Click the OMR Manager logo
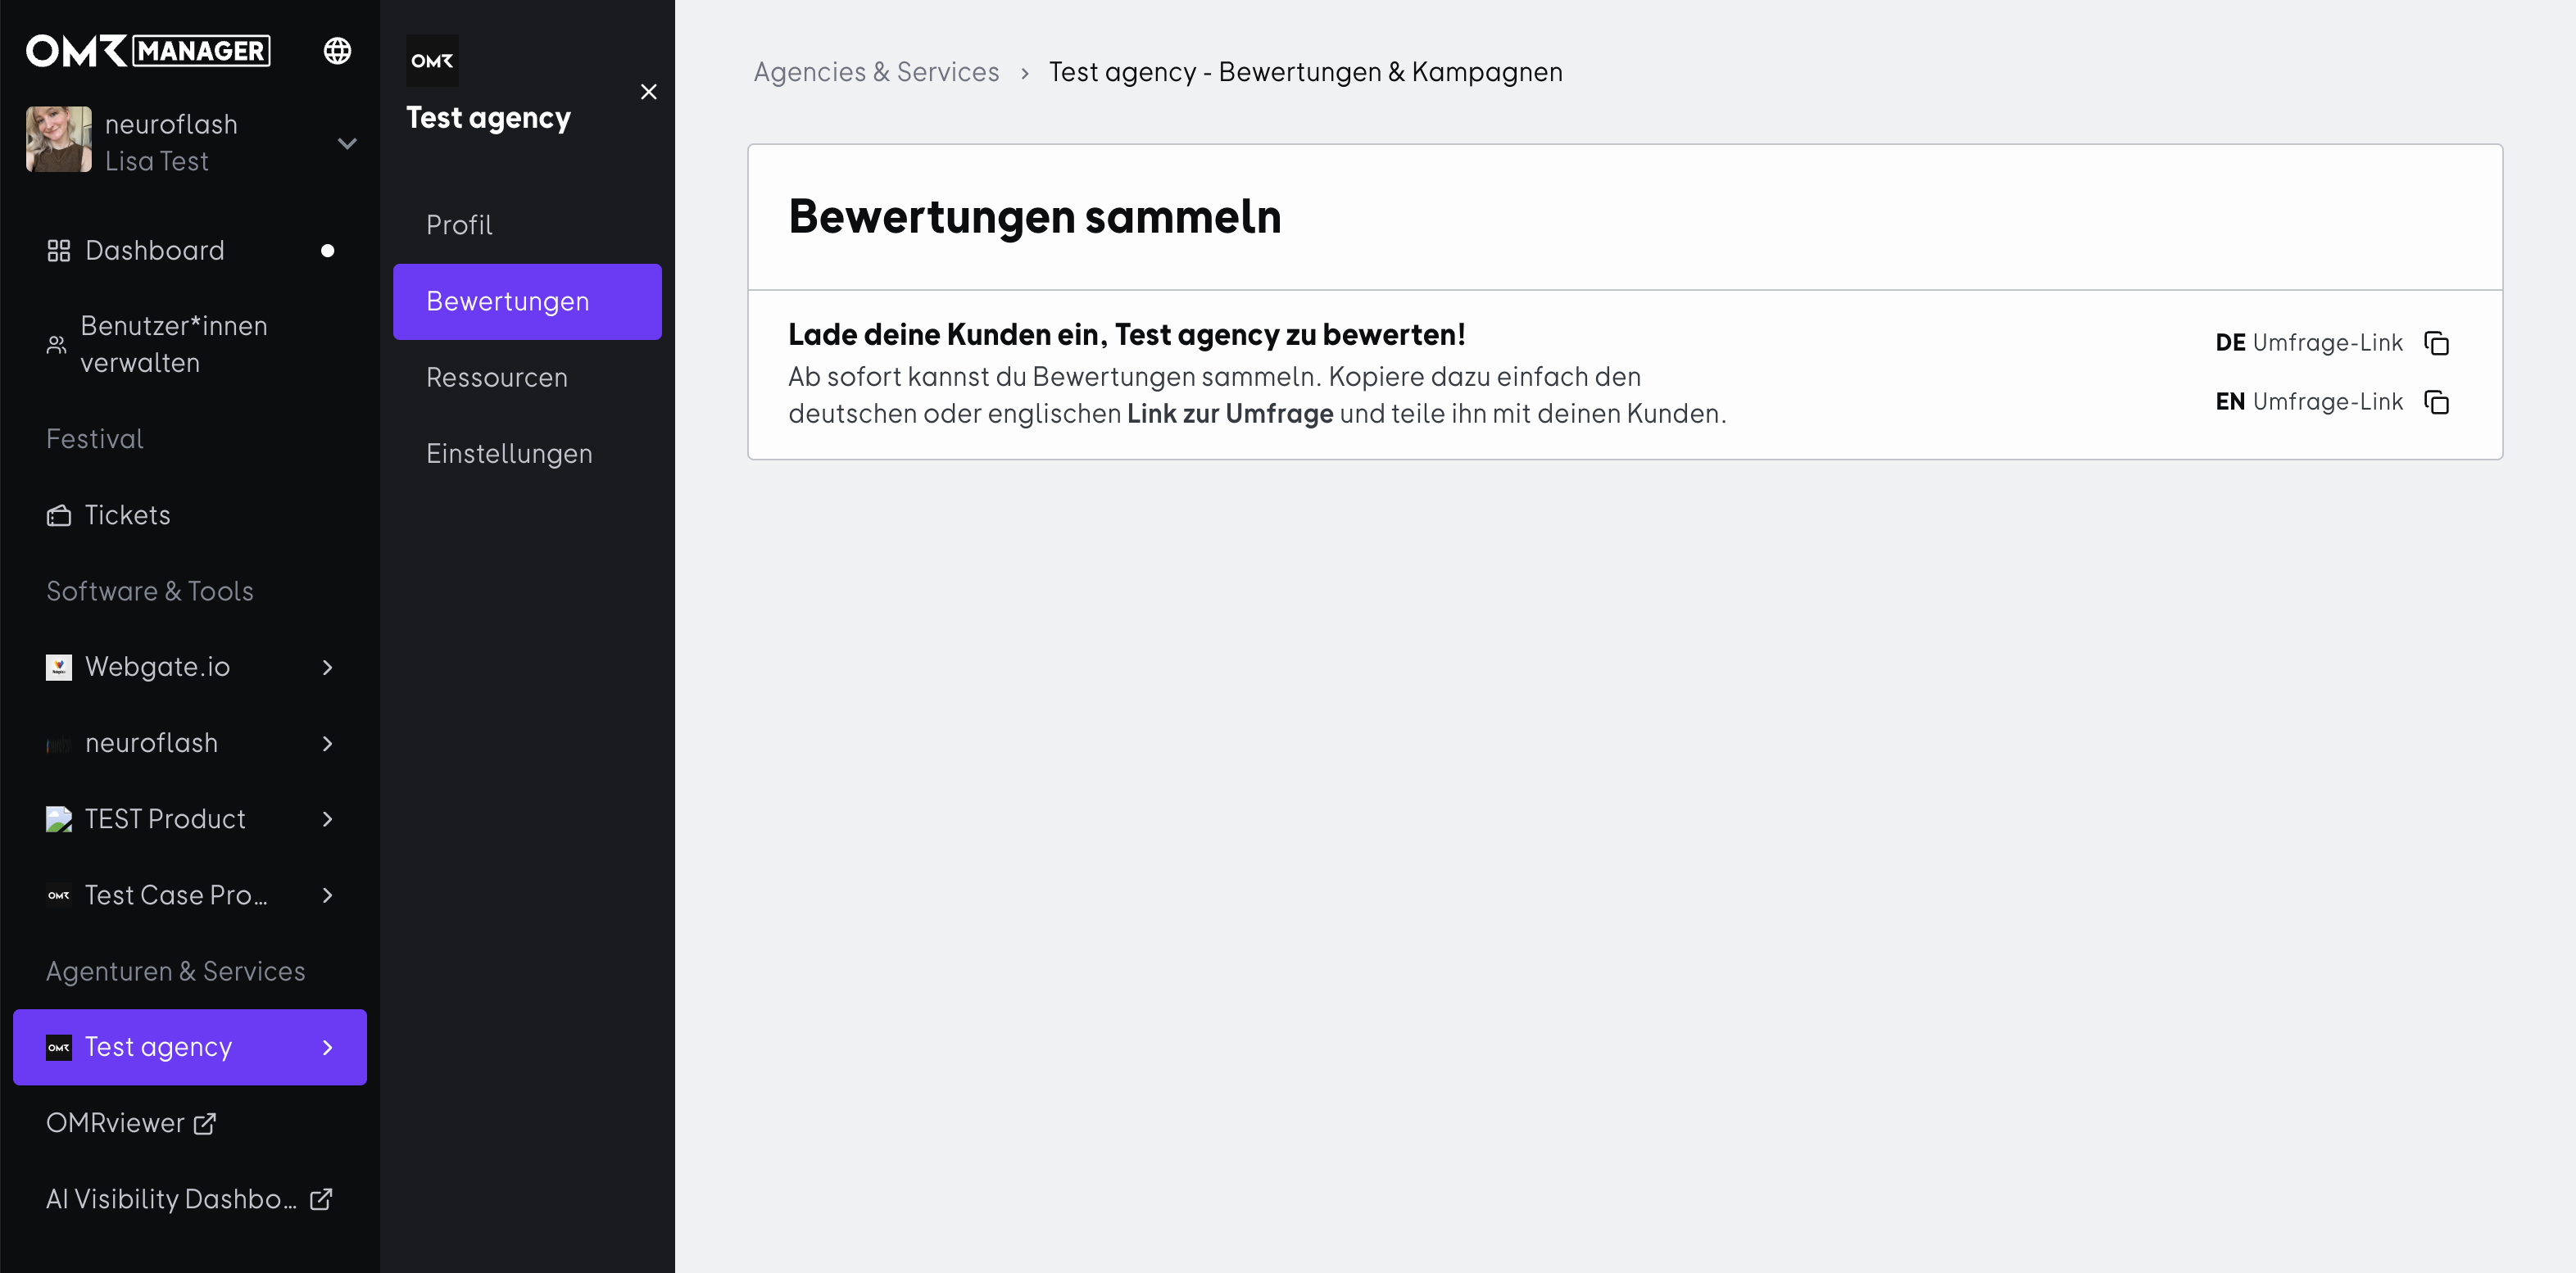The width and height of the screenshot is (2576, 1273). pyautogui.click(x=148, y=50)
